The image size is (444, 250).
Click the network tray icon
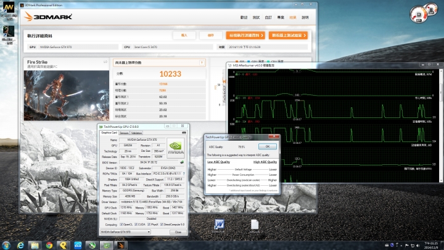(x=413, y=246)
